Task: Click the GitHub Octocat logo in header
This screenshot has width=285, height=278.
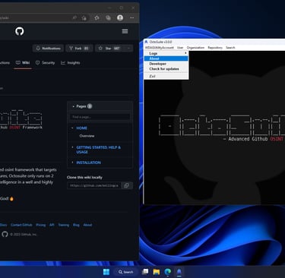Action: click(x=20, y=31)
